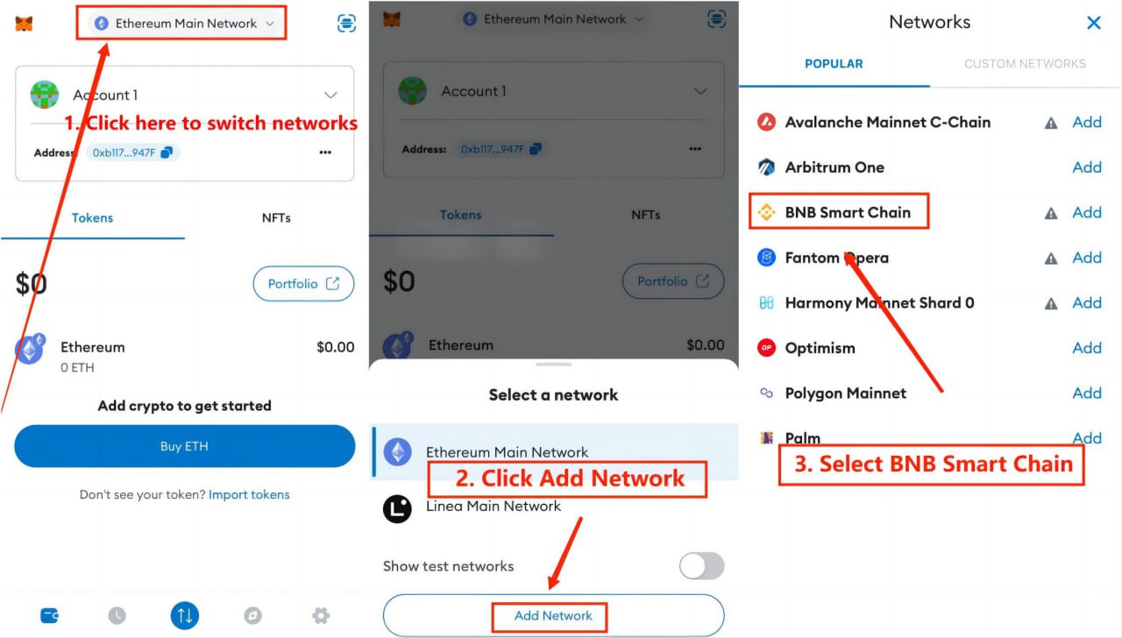Image resolution: width=1122 pixels, height=638 pixels.
Task: Open the activity clock icon in the bottom bar
Action: (117, 616)
